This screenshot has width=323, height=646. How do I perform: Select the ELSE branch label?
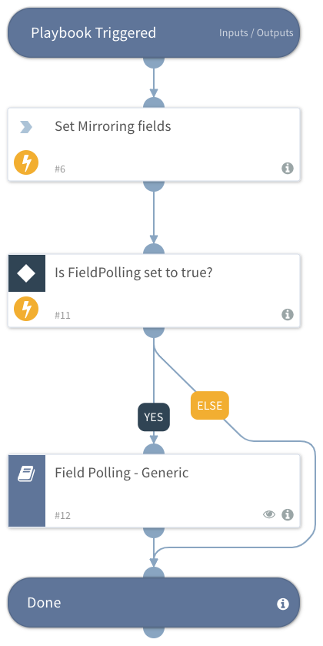210,406
